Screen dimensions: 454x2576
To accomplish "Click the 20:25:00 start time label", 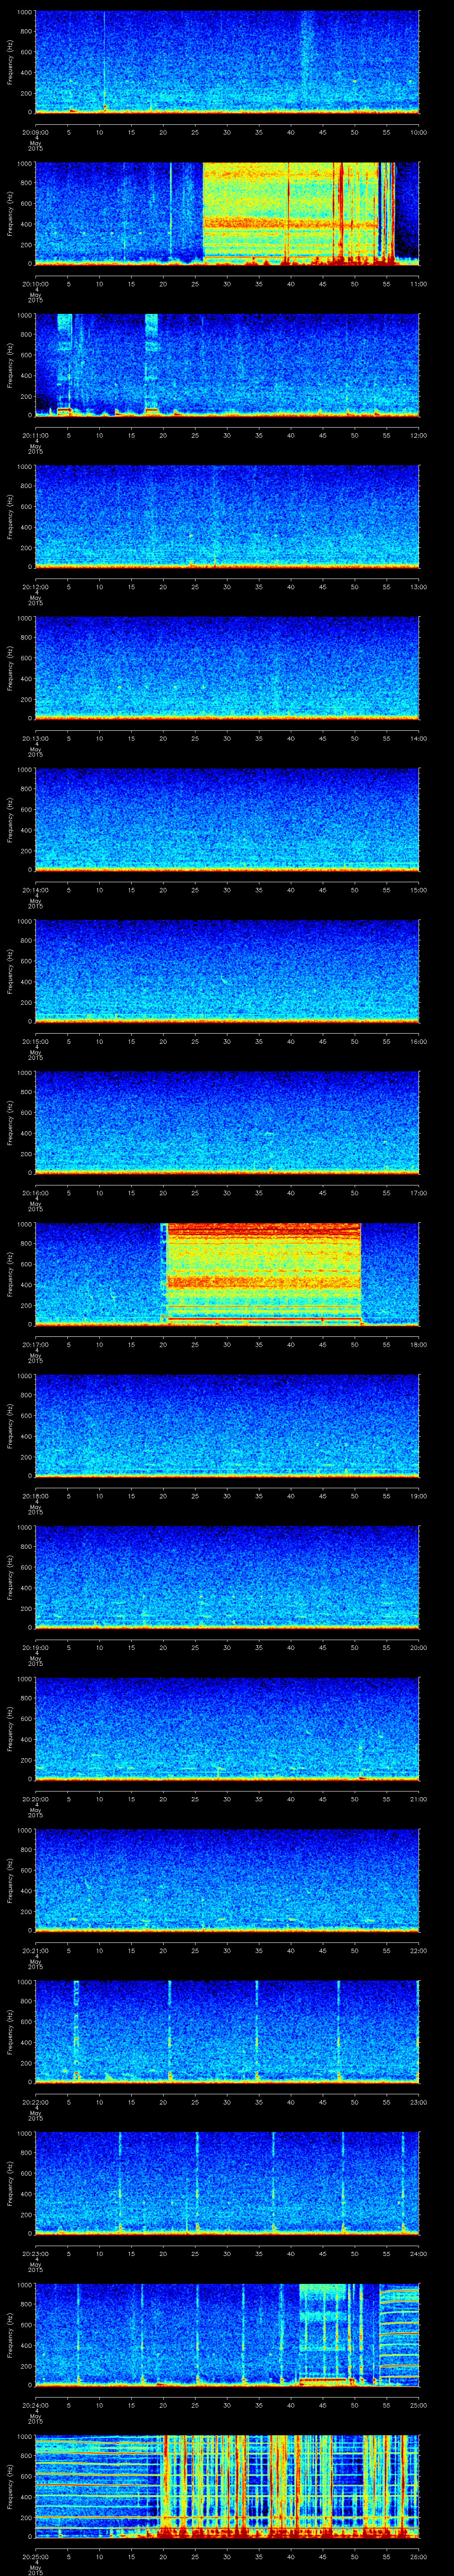I will pos(35,2556).
